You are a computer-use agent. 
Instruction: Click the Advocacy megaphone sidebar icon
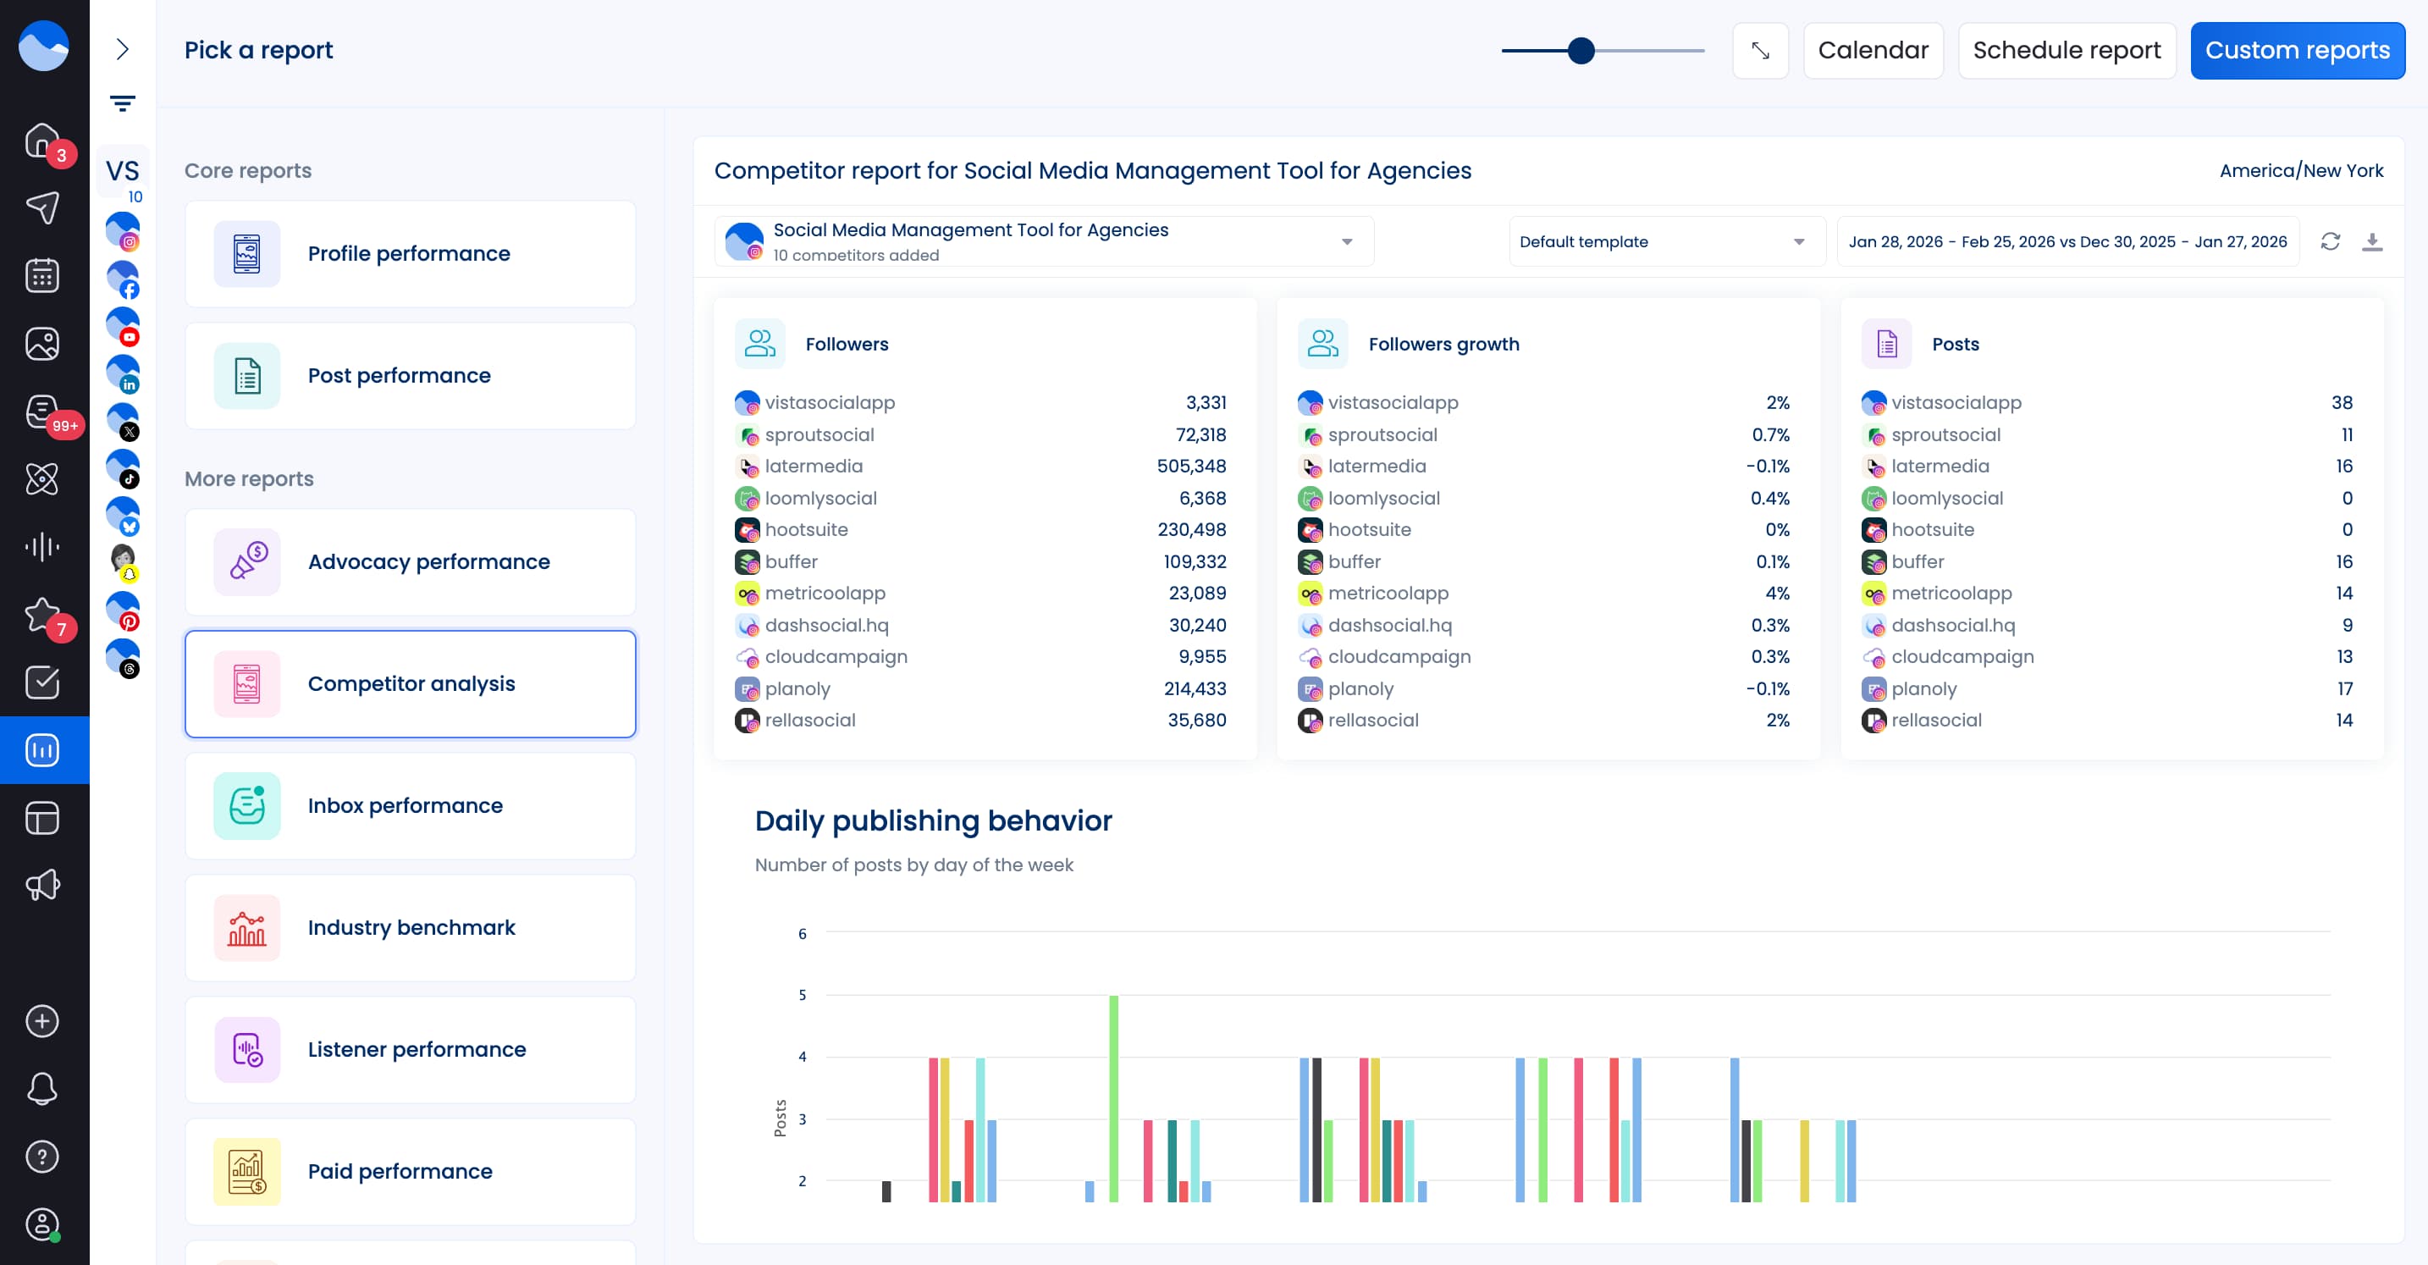[x=42, y=884]
